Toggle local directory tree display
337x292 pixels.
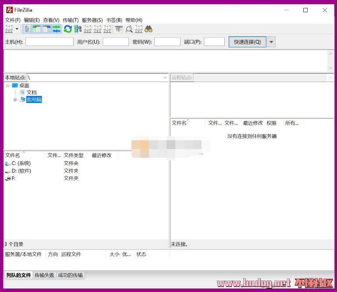click(x=37, y=29)
